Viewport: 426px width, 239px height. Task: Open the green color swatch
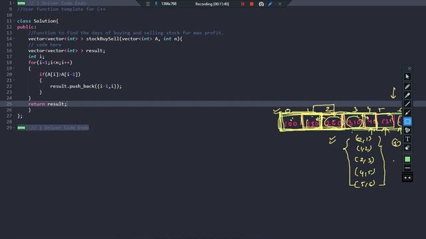(407, 159)
